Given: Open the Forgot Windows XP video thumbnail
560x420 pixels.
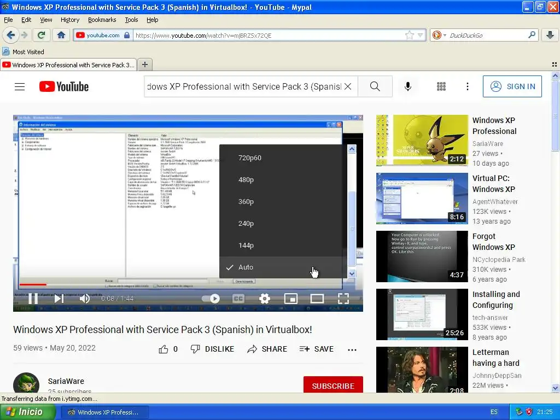Looking at the screenshot, I should (422, 256).
